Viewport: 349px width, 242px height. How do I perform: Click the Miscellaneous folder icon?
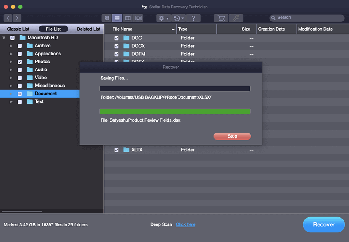(x=30, y=86)
